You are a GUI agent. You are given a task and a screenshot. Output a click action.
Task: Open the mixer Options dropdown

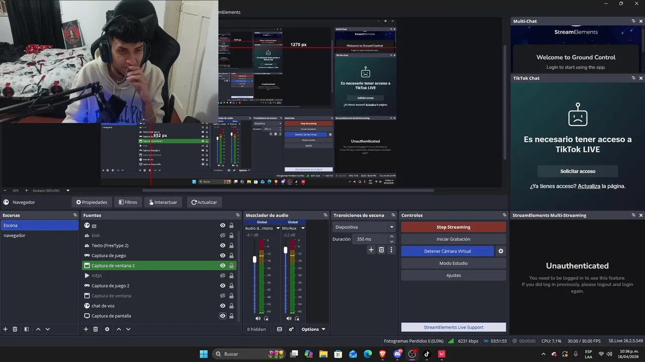click(x=313, y=329)
